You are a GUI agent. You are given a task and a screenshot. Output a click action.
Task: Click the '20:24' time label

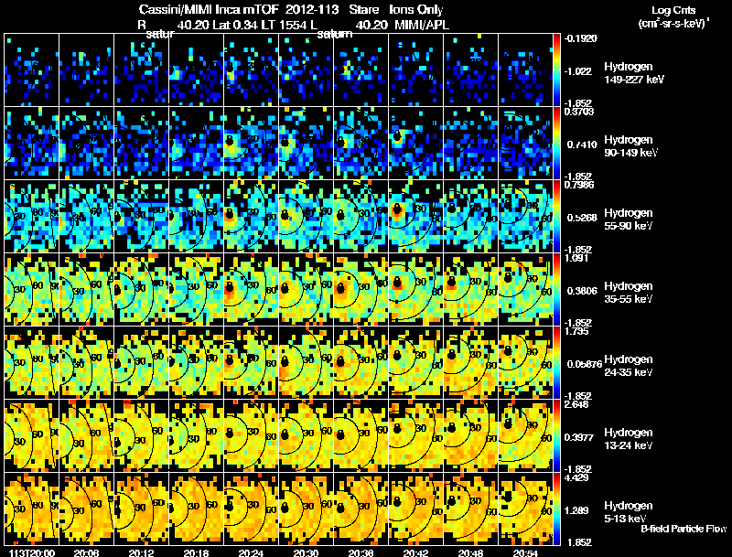pos(251,553)
